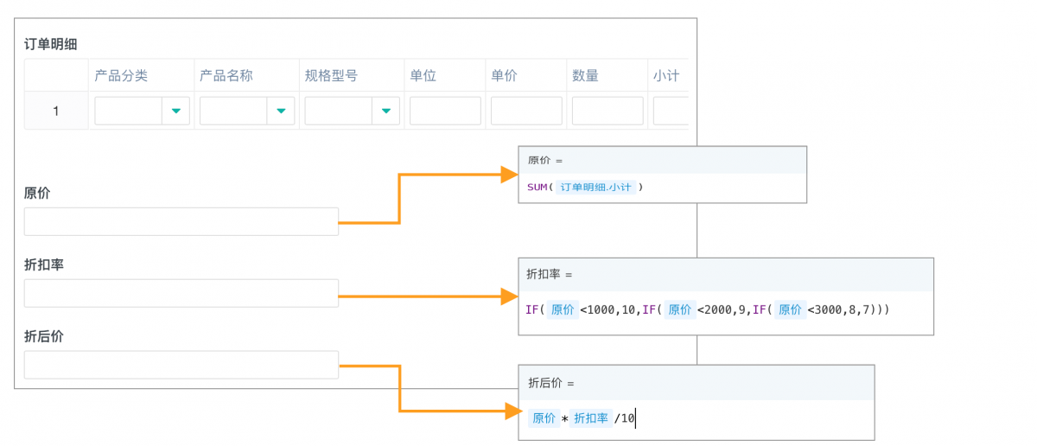Select row number 1 in 订单明细 table
Screen dimensions: 1037x446
point(56,111)
